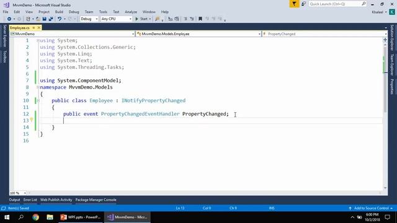Screen dimensions: 397x223
Task: Open the MvvmDemo project navigation dropdown
Action: tap(72, 34)
